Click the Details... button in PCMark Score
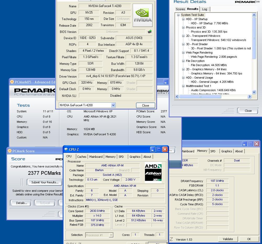The image size is (262, 244). [22, 203]
